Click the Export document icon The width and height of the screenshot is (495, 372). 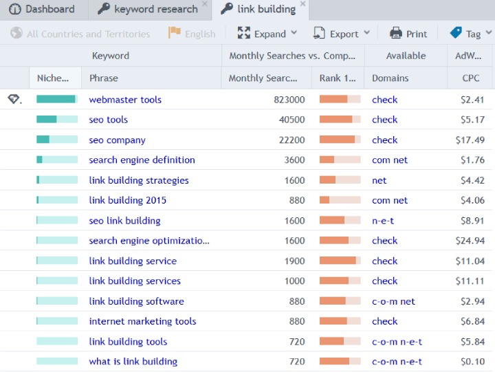[319, 33]
